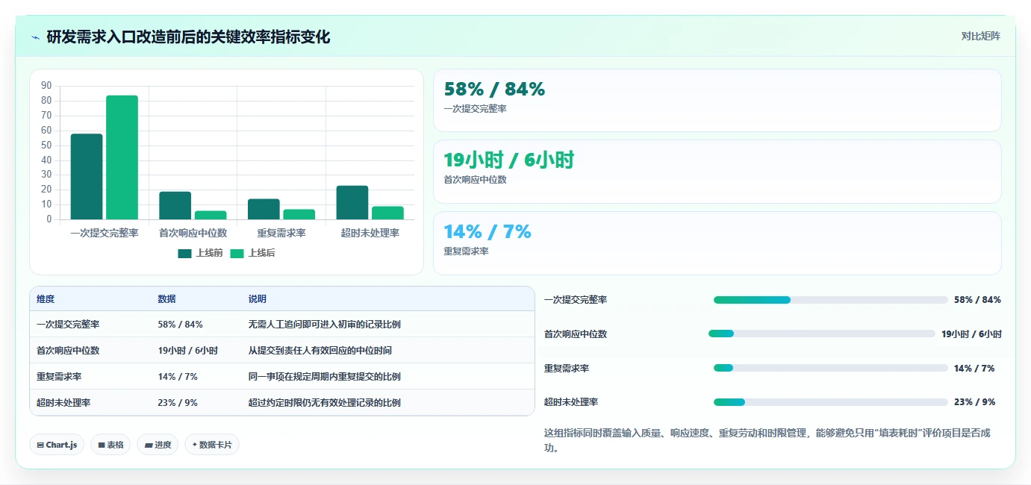Click the light green 上线后 bar for 一次提交完整率
Image resolution: width=1031 pixels, height=485 pixels.
(x=122, y=157)
